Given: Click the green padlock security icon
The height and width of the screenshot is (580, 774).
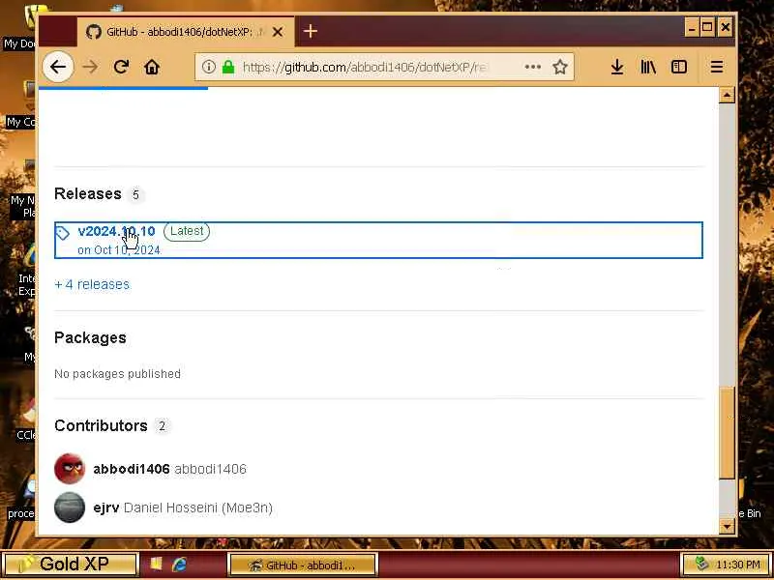Looking at the screenshot, I should 228,67.
